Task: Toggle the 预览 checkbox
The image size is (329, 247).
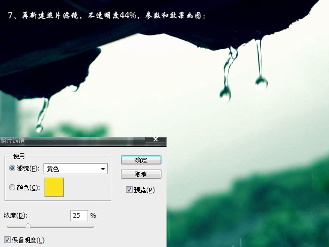Action: (x=130, y=190)
